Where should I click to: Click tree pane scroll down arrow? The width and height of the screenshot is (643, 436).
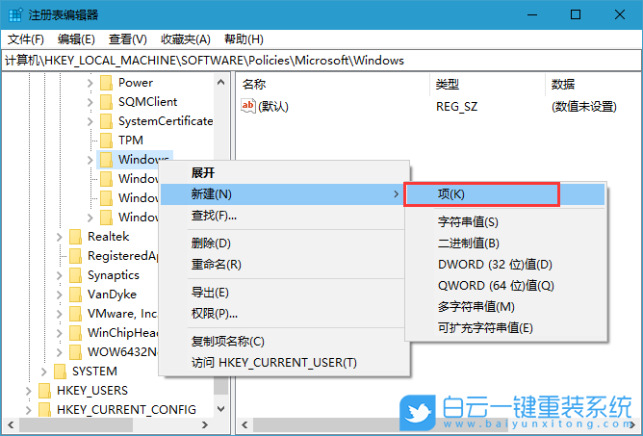pos(221,409)
